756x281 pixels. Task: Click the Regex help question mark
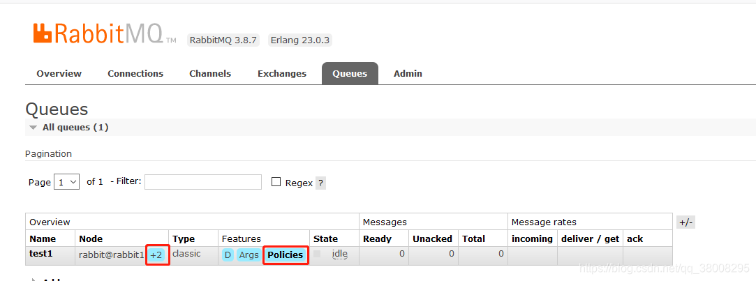320,183
